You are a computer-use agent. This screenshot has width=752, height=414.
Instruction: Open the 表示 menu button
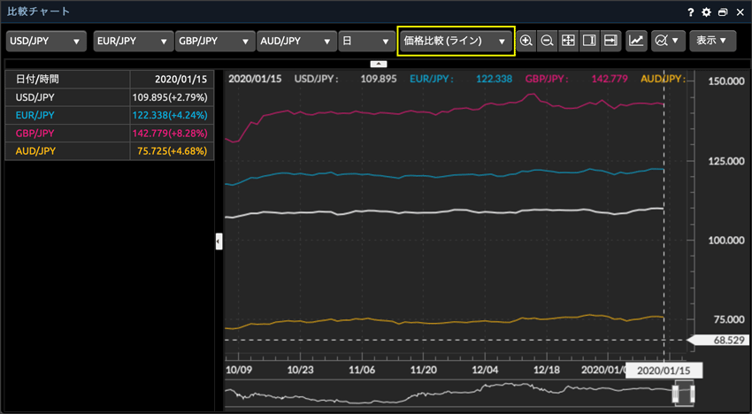pyautogui.click(x=712, y=41)
